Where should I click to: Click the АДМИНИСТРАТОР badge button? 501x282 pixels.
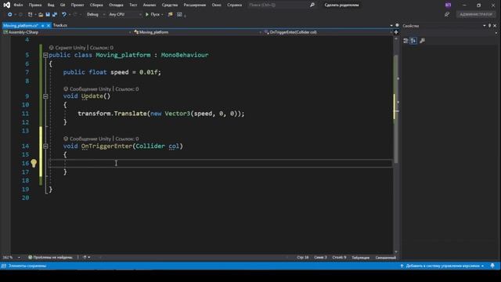(476, 14)
